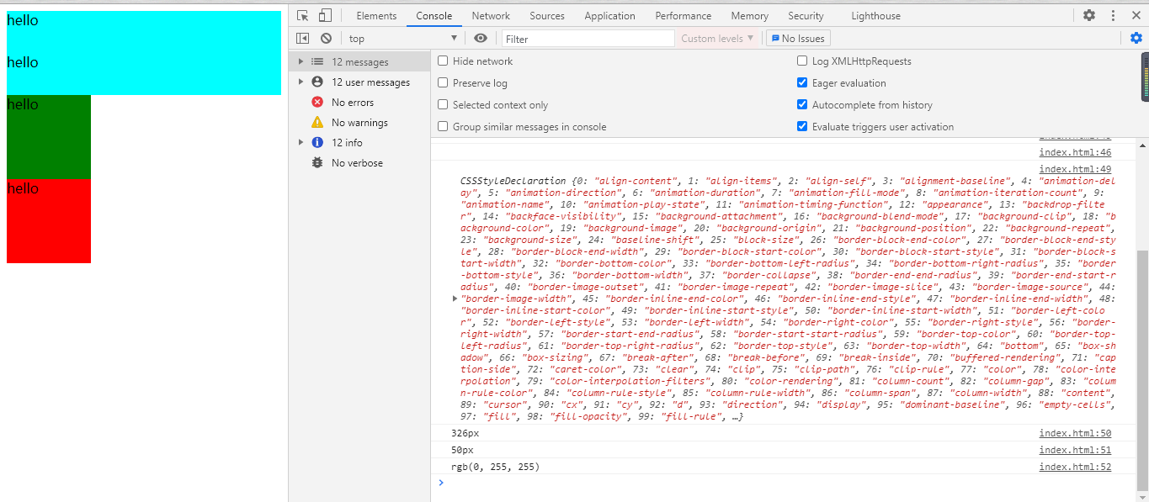Image resolution: width=1149 pixels, height=502 pixels.
Task: Create a live expression using the eye icon
Action: pyautogui.click(x=481, y=38)
